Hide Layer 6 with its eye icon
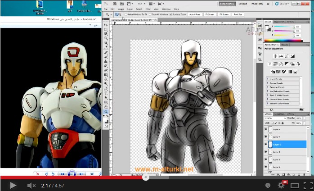This screenshot has width=314, height=191. (x=266, y=145)
